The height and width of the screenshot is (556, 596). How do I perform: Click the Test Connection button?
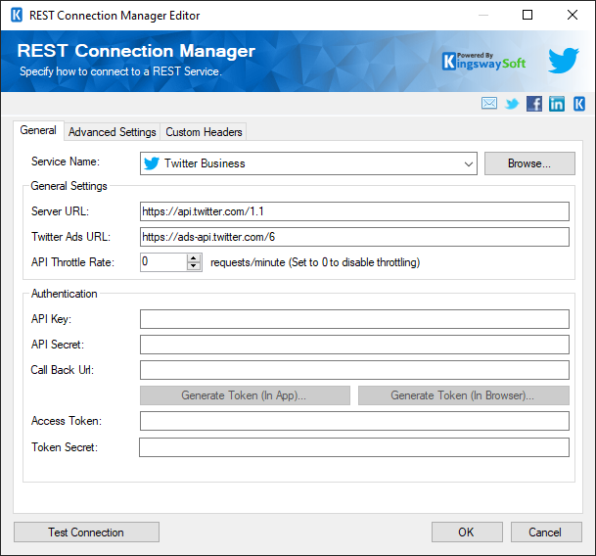click(x=87, y=533)
